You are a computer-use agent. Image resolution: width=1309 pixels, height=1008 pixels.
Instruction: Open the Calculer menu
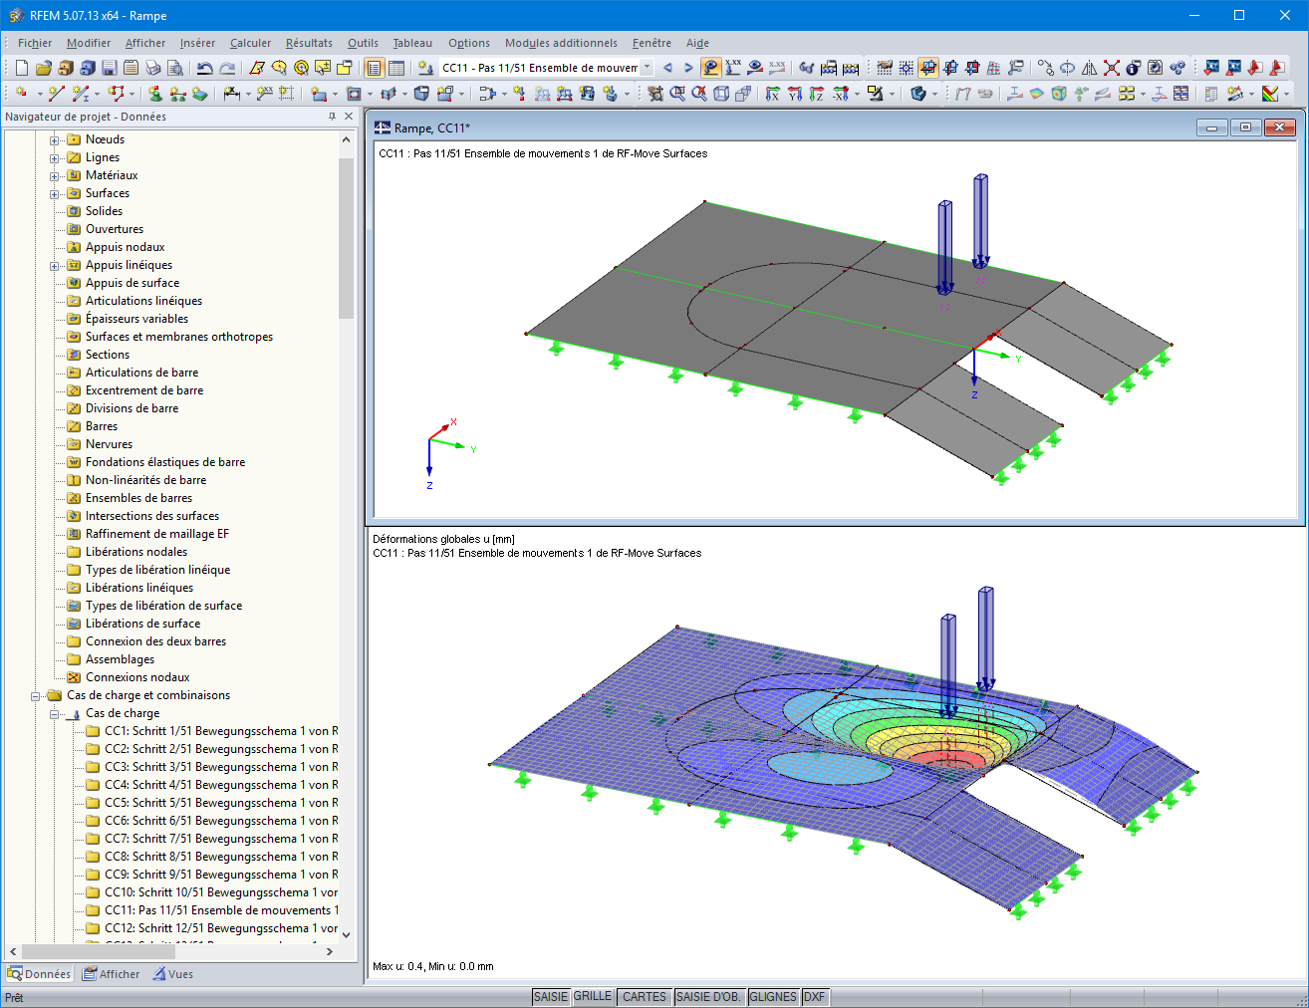pyautogui.click(x=250, y=43)
